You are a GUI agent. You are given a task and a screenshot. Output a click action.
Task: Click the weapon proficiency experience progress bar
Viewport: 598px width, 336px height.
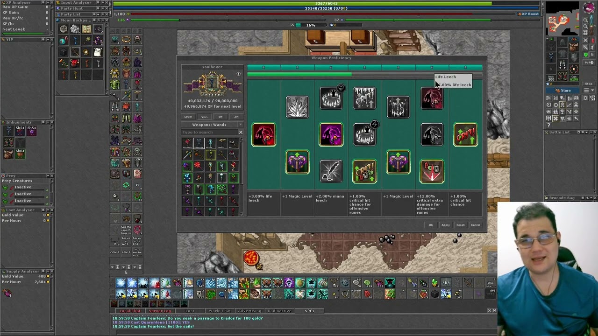[x=364, y=74]
